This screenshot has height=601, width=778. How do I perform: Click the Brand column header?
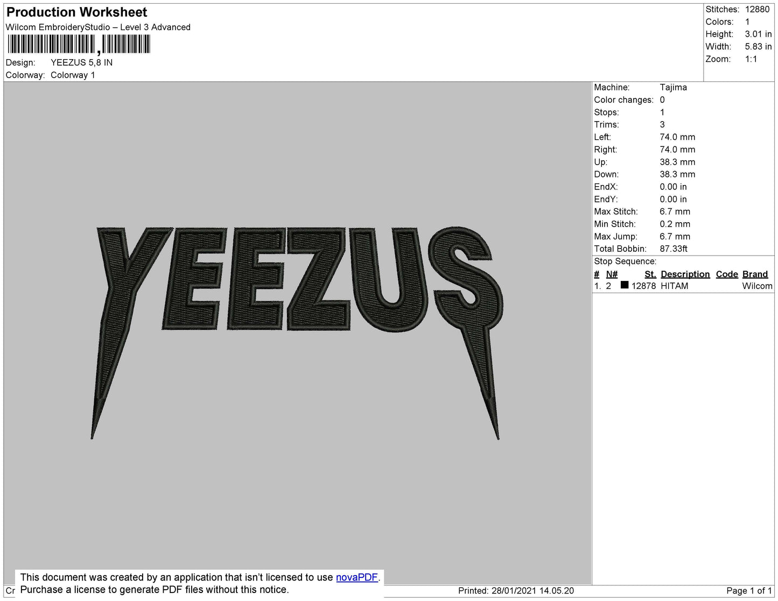pos(755,274)
